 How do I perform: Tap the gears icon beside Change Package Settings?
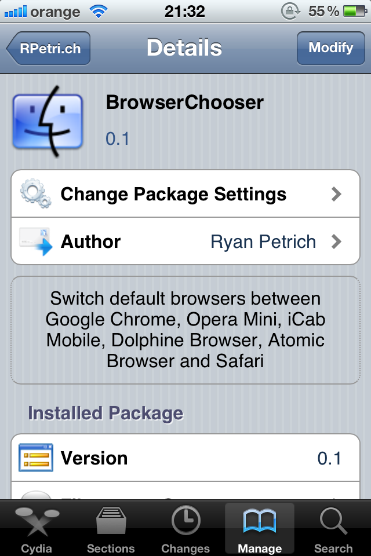pyautogui.click(x=35, y=193)
